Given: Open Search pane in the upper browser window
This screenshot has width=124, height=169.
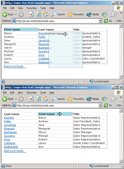Looking at the screenshot, I should pos(58,14).
